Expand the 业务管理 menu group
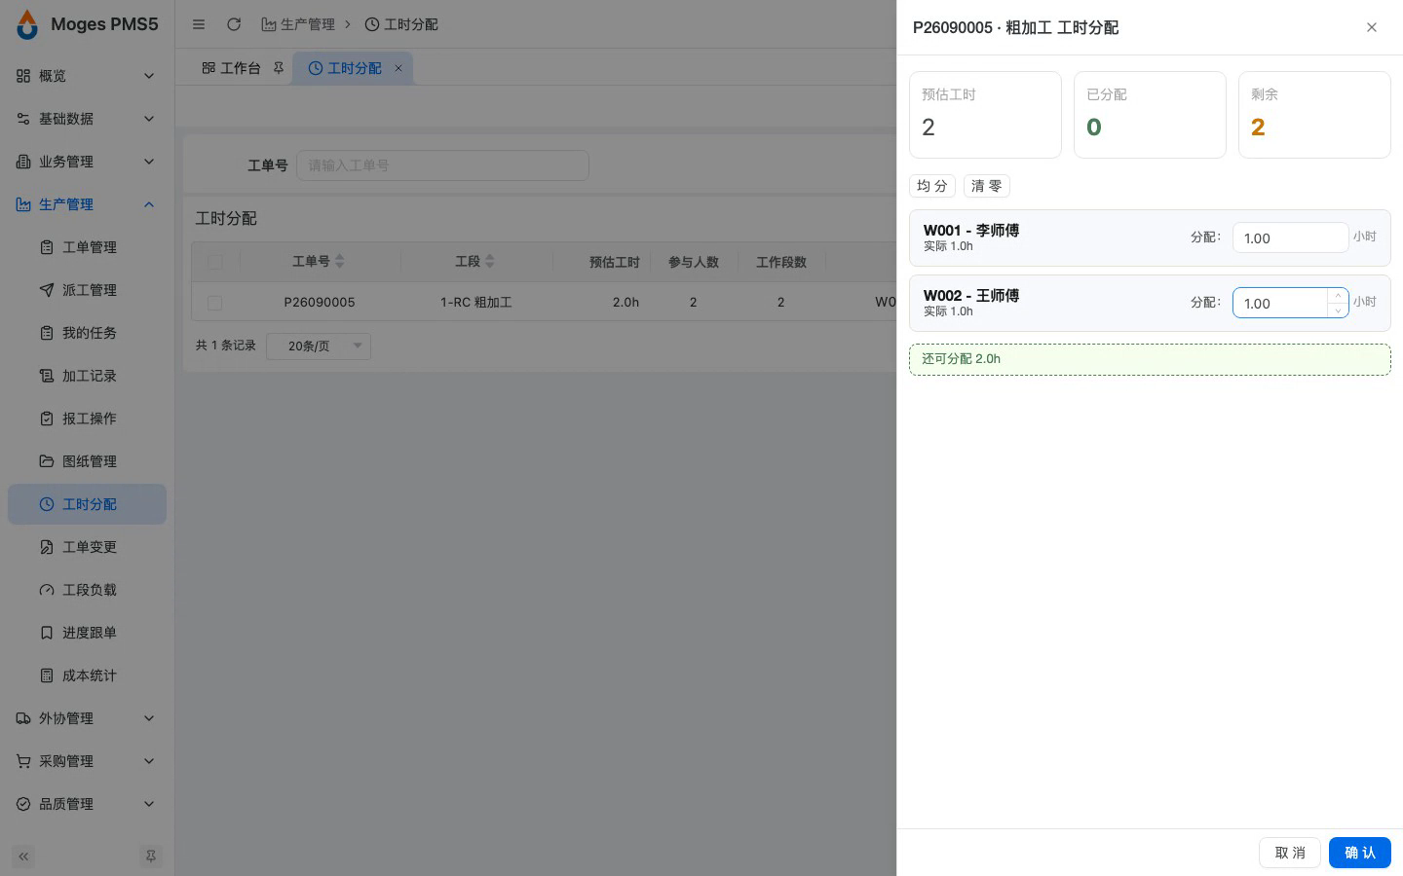The width and height of the screenshot is (1403, 876). coord(88,162)
